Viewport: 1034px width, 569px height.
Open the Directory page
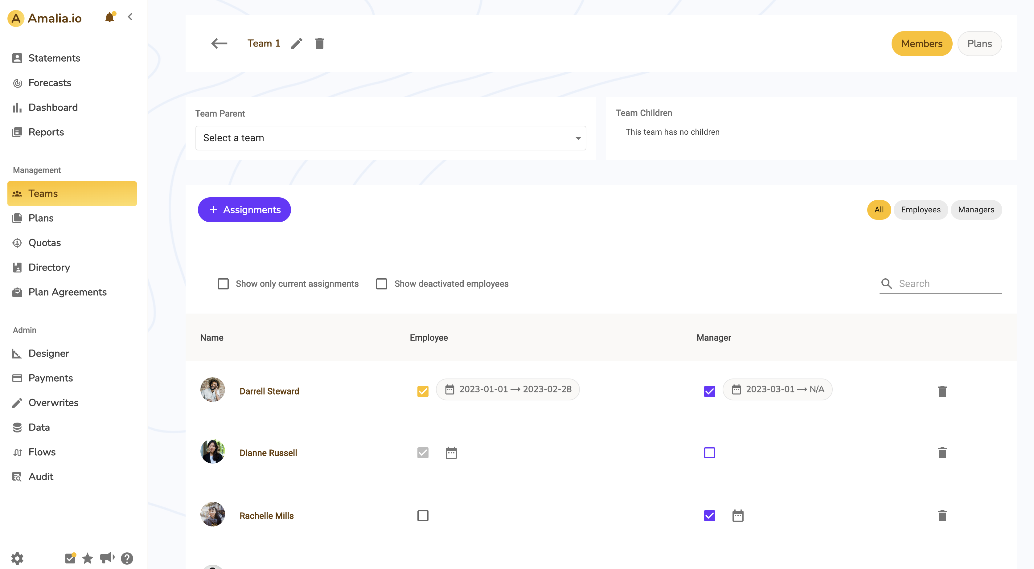click(x=72, y=267)
